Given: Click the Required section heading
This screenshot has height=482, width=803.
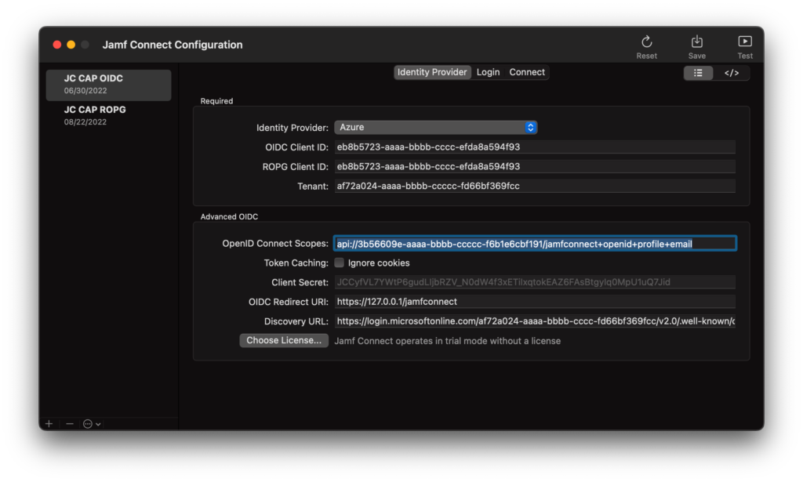Looking at the screenshot, I should [x=216, y=101].
